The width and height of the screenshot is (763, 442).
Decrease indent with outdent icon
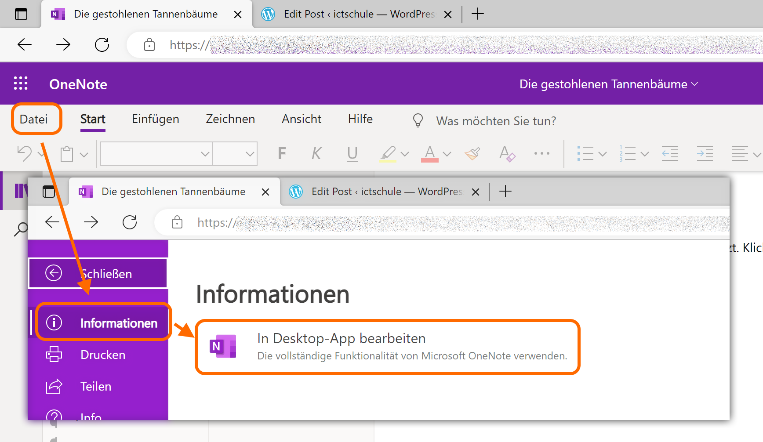pyautogui.click(x=670, y=153)
